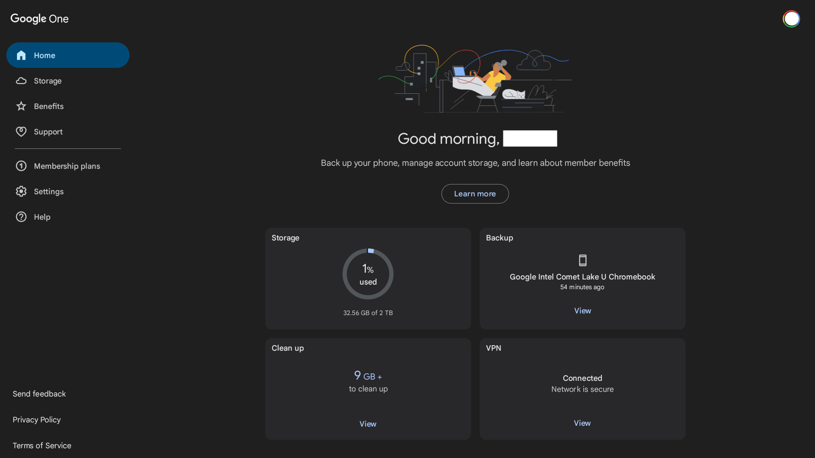Click the Support heart icon
Viewport: 815px width, 458px height.
21,132
